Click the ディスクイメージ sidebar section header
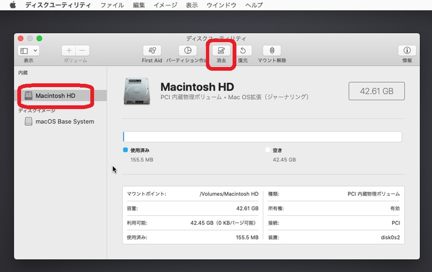 pos(37,111)
